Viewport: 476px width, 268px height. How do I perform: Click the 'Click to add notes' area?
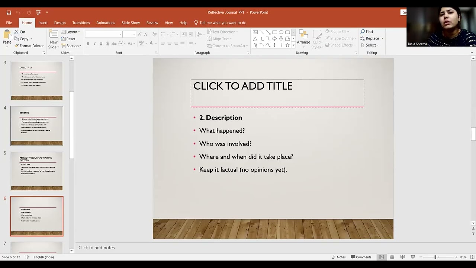coord(97,248)
